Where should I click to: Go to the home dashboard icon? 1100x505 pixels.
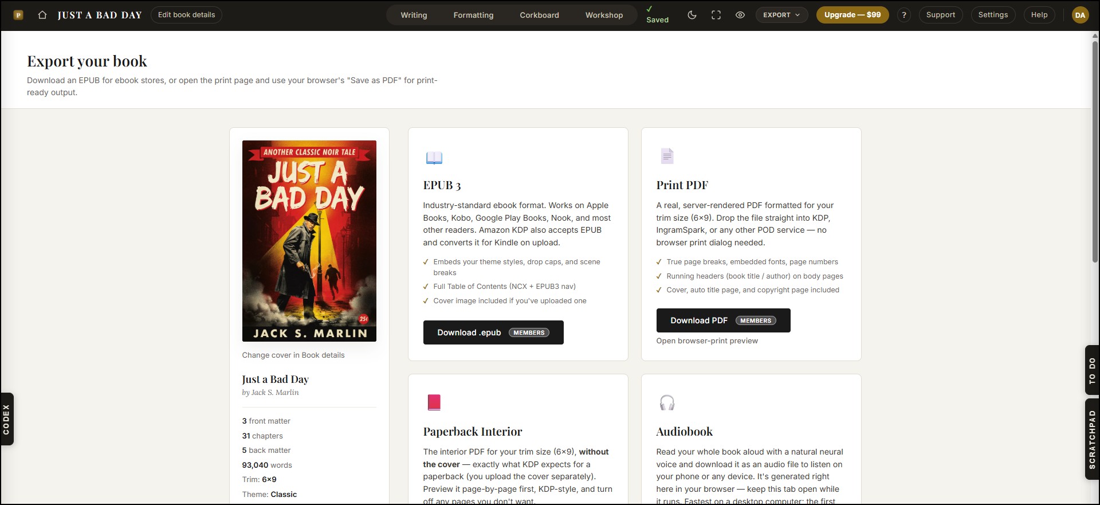pos(42,15)
